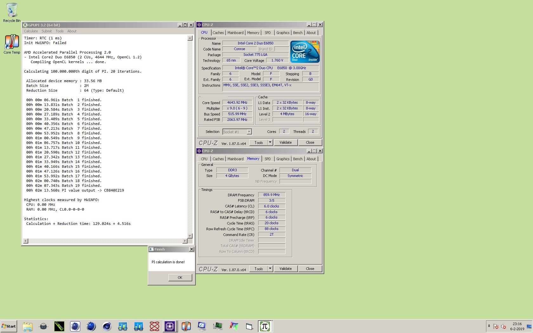Click the unframed blue sphere taskbar icon
The width and height of the screenshot is (533, 333).
(x=91, y=326)
